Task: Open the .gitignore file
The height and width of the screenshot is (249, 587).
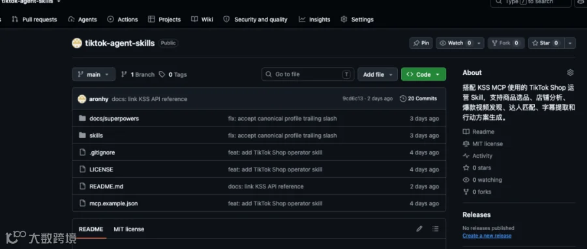Action: coord(102,153)
